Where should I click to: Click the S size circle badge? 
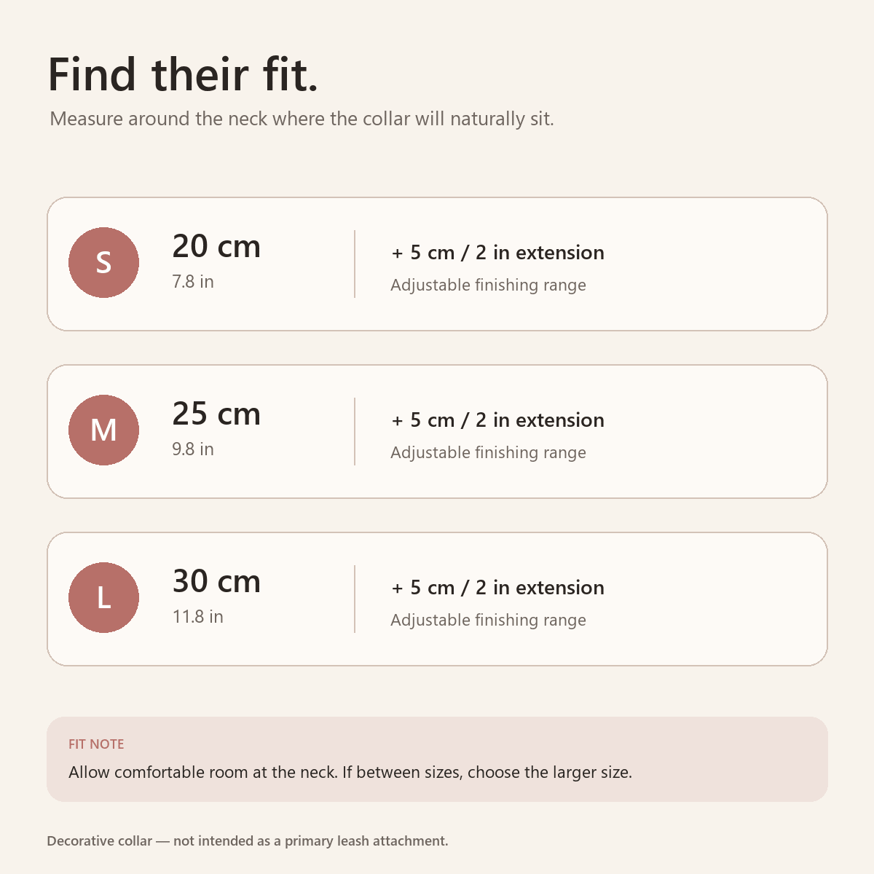(x=103, y=262)
